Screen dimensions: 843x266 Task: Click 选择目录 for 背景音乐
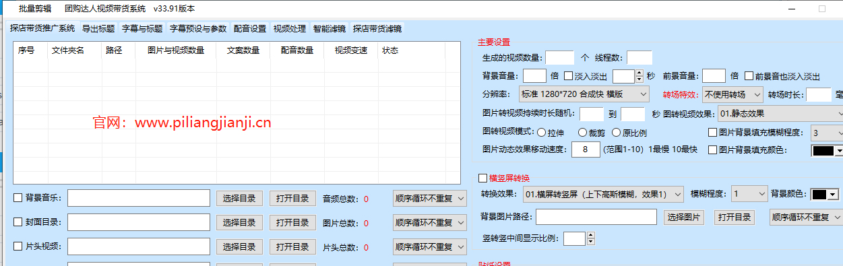click(239, 198)
